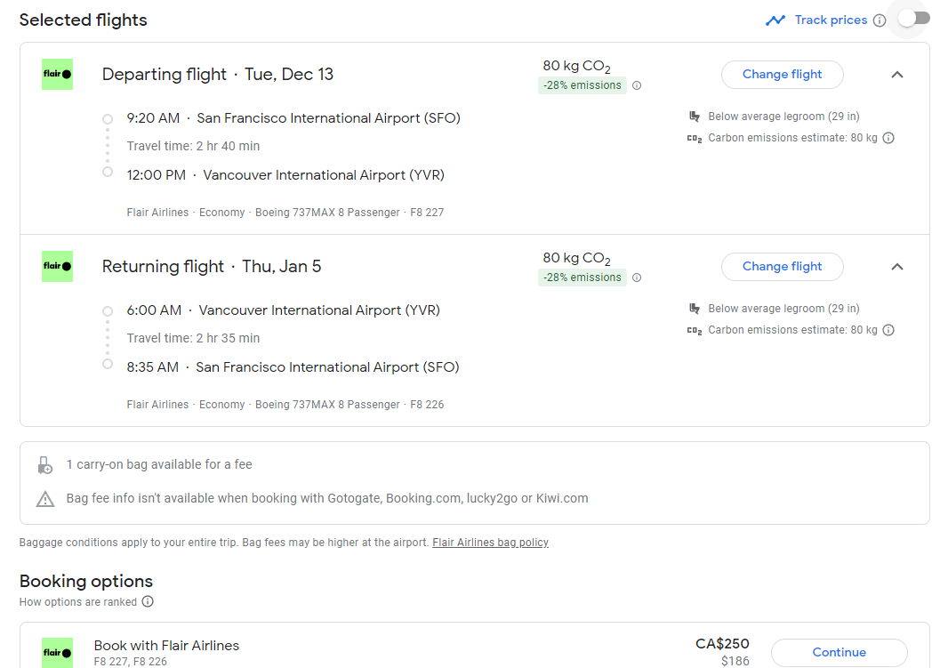Change the departing flight
This screenshot has height=668, width=932.
point(782,75)
